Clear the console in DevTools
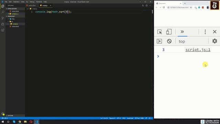This screenshot has height=124, width=220. pyautogui.click(x=169, y=41)
